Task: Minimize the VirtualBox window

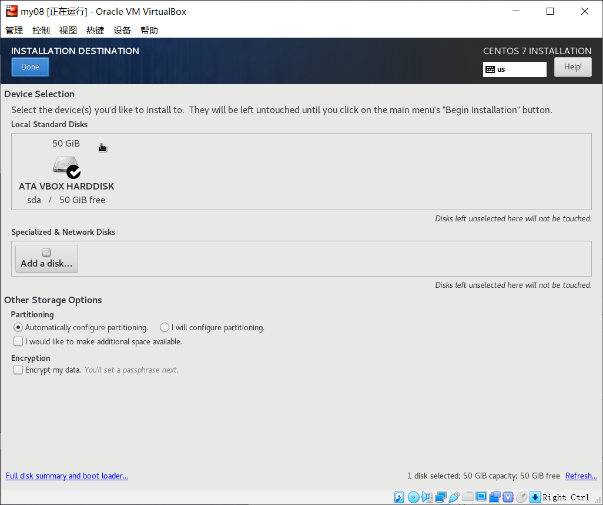Action: pyautogui.click(x=515, y=11)
